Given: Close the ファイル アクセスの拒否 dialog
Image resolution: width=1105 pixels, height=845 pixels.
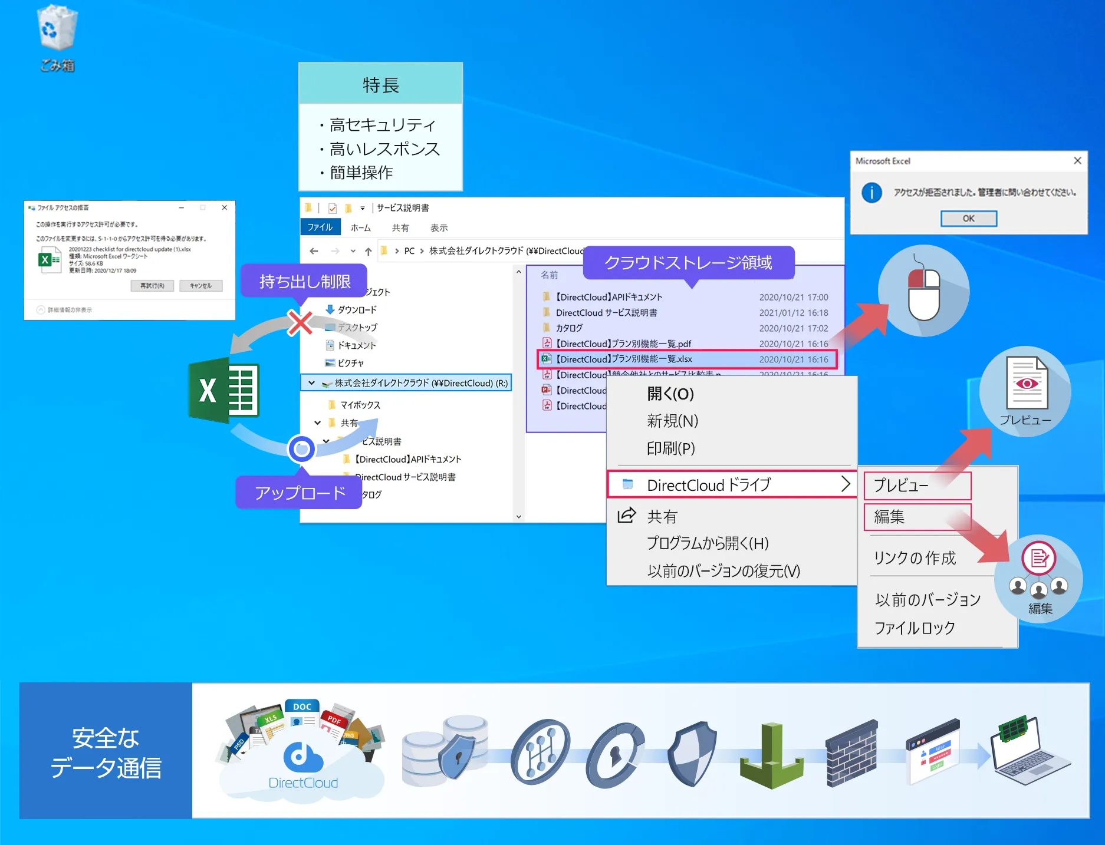Looking at the screenshot, I should click(224, 207).
